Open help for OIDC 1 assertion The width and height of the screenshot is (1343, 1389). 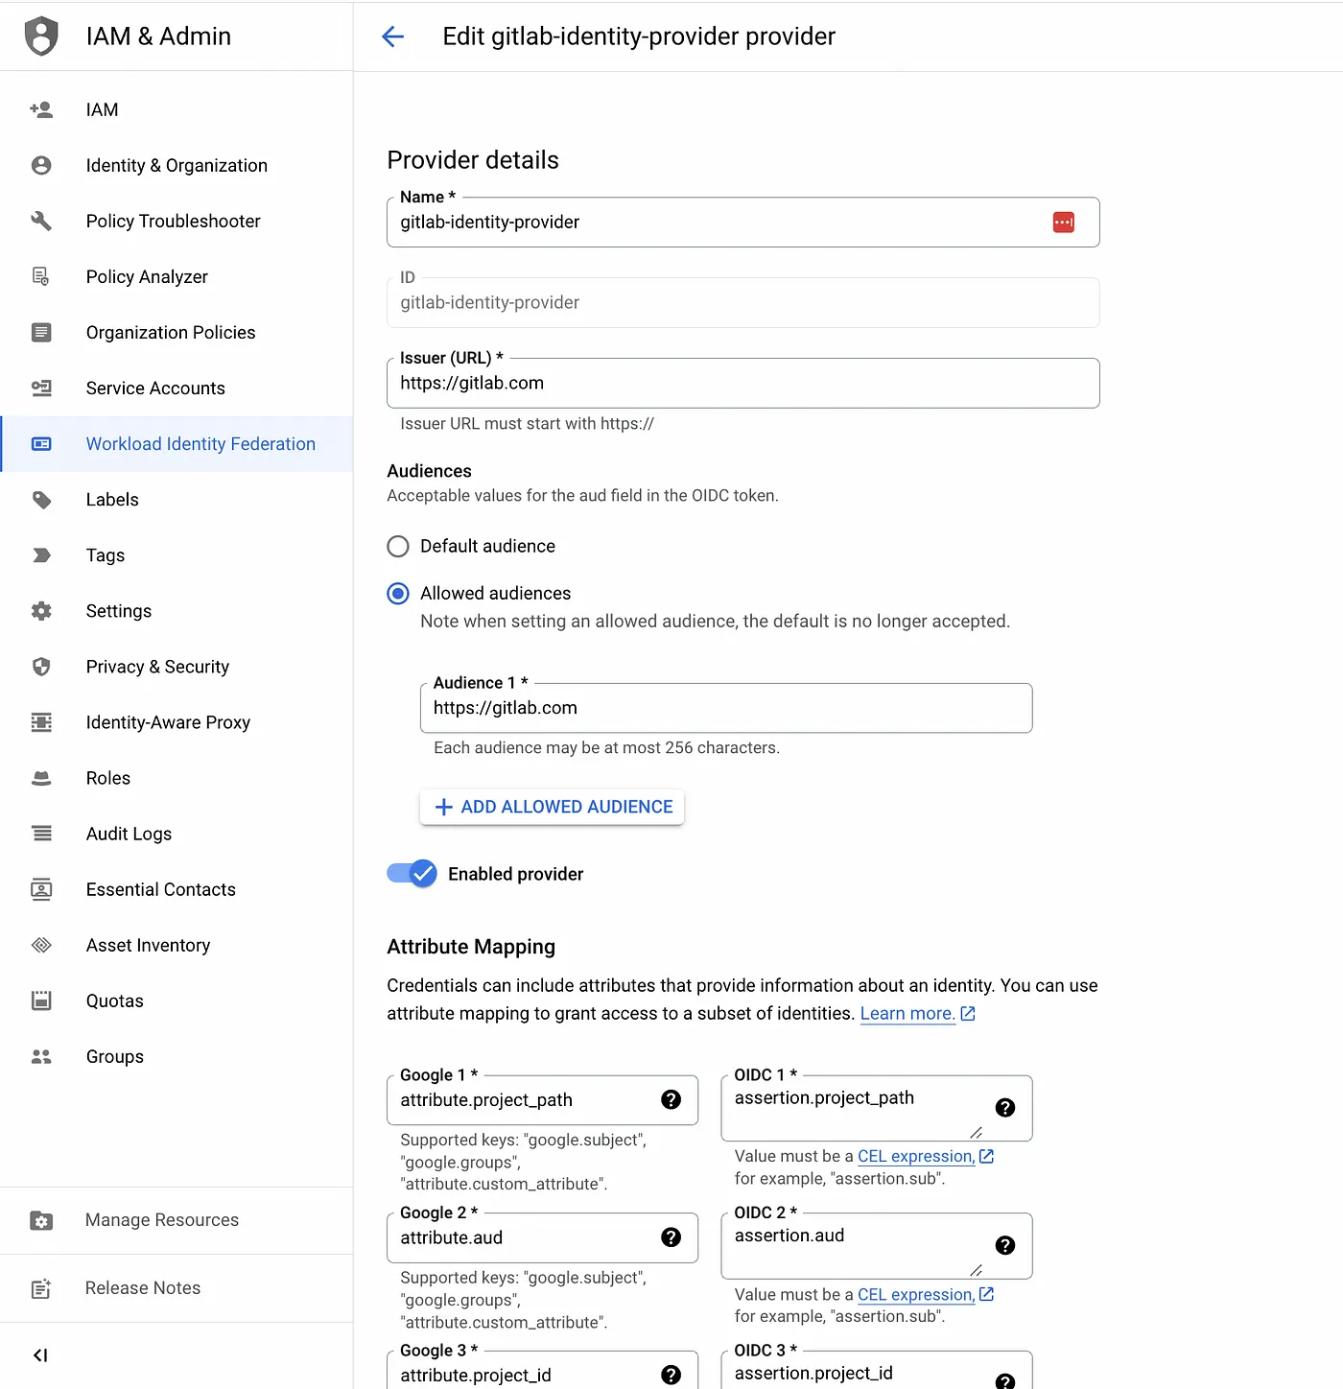pyautogui.click(x=1005, y=1108)
